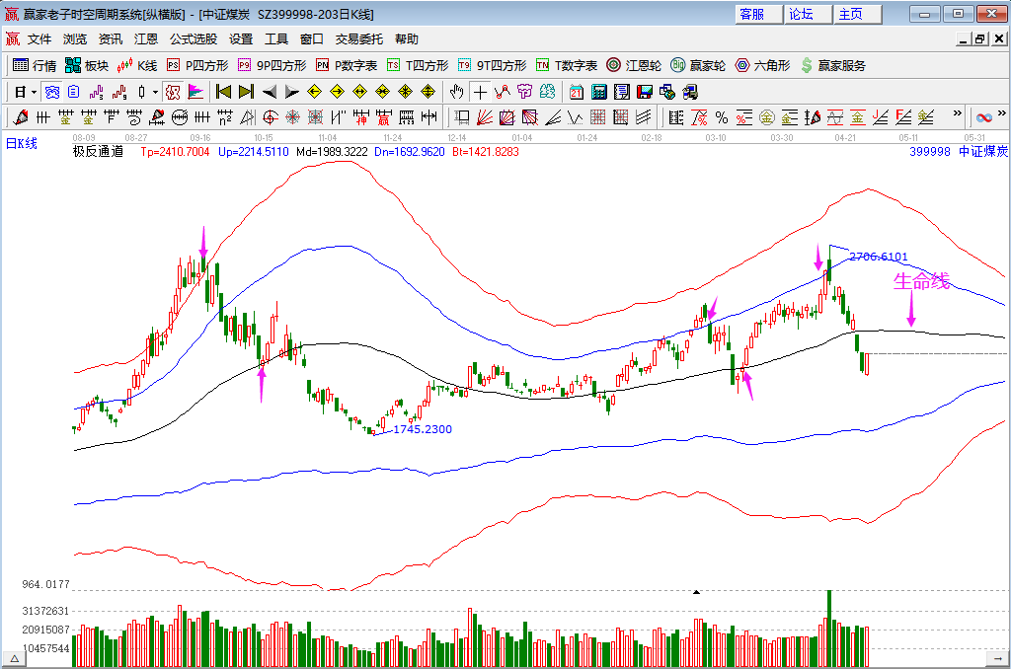Open the P数字表 tool
Image resolution: width=1011 pixels, height=669 pixels.
coord(347,65)
